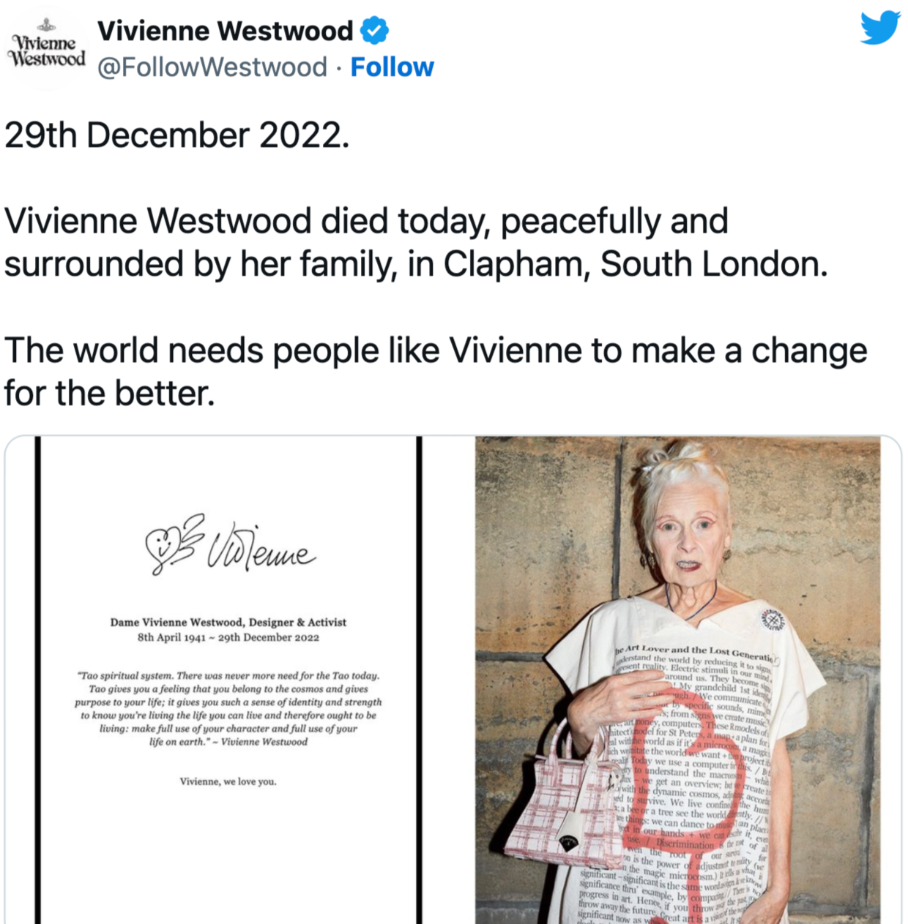908x924 pixels.
Task: Click the round badge pin on the dress
Action: click(x=772, y=619)
